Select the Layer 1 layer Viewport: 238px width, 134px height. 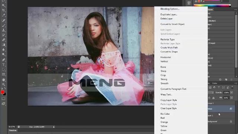[221, 115]
